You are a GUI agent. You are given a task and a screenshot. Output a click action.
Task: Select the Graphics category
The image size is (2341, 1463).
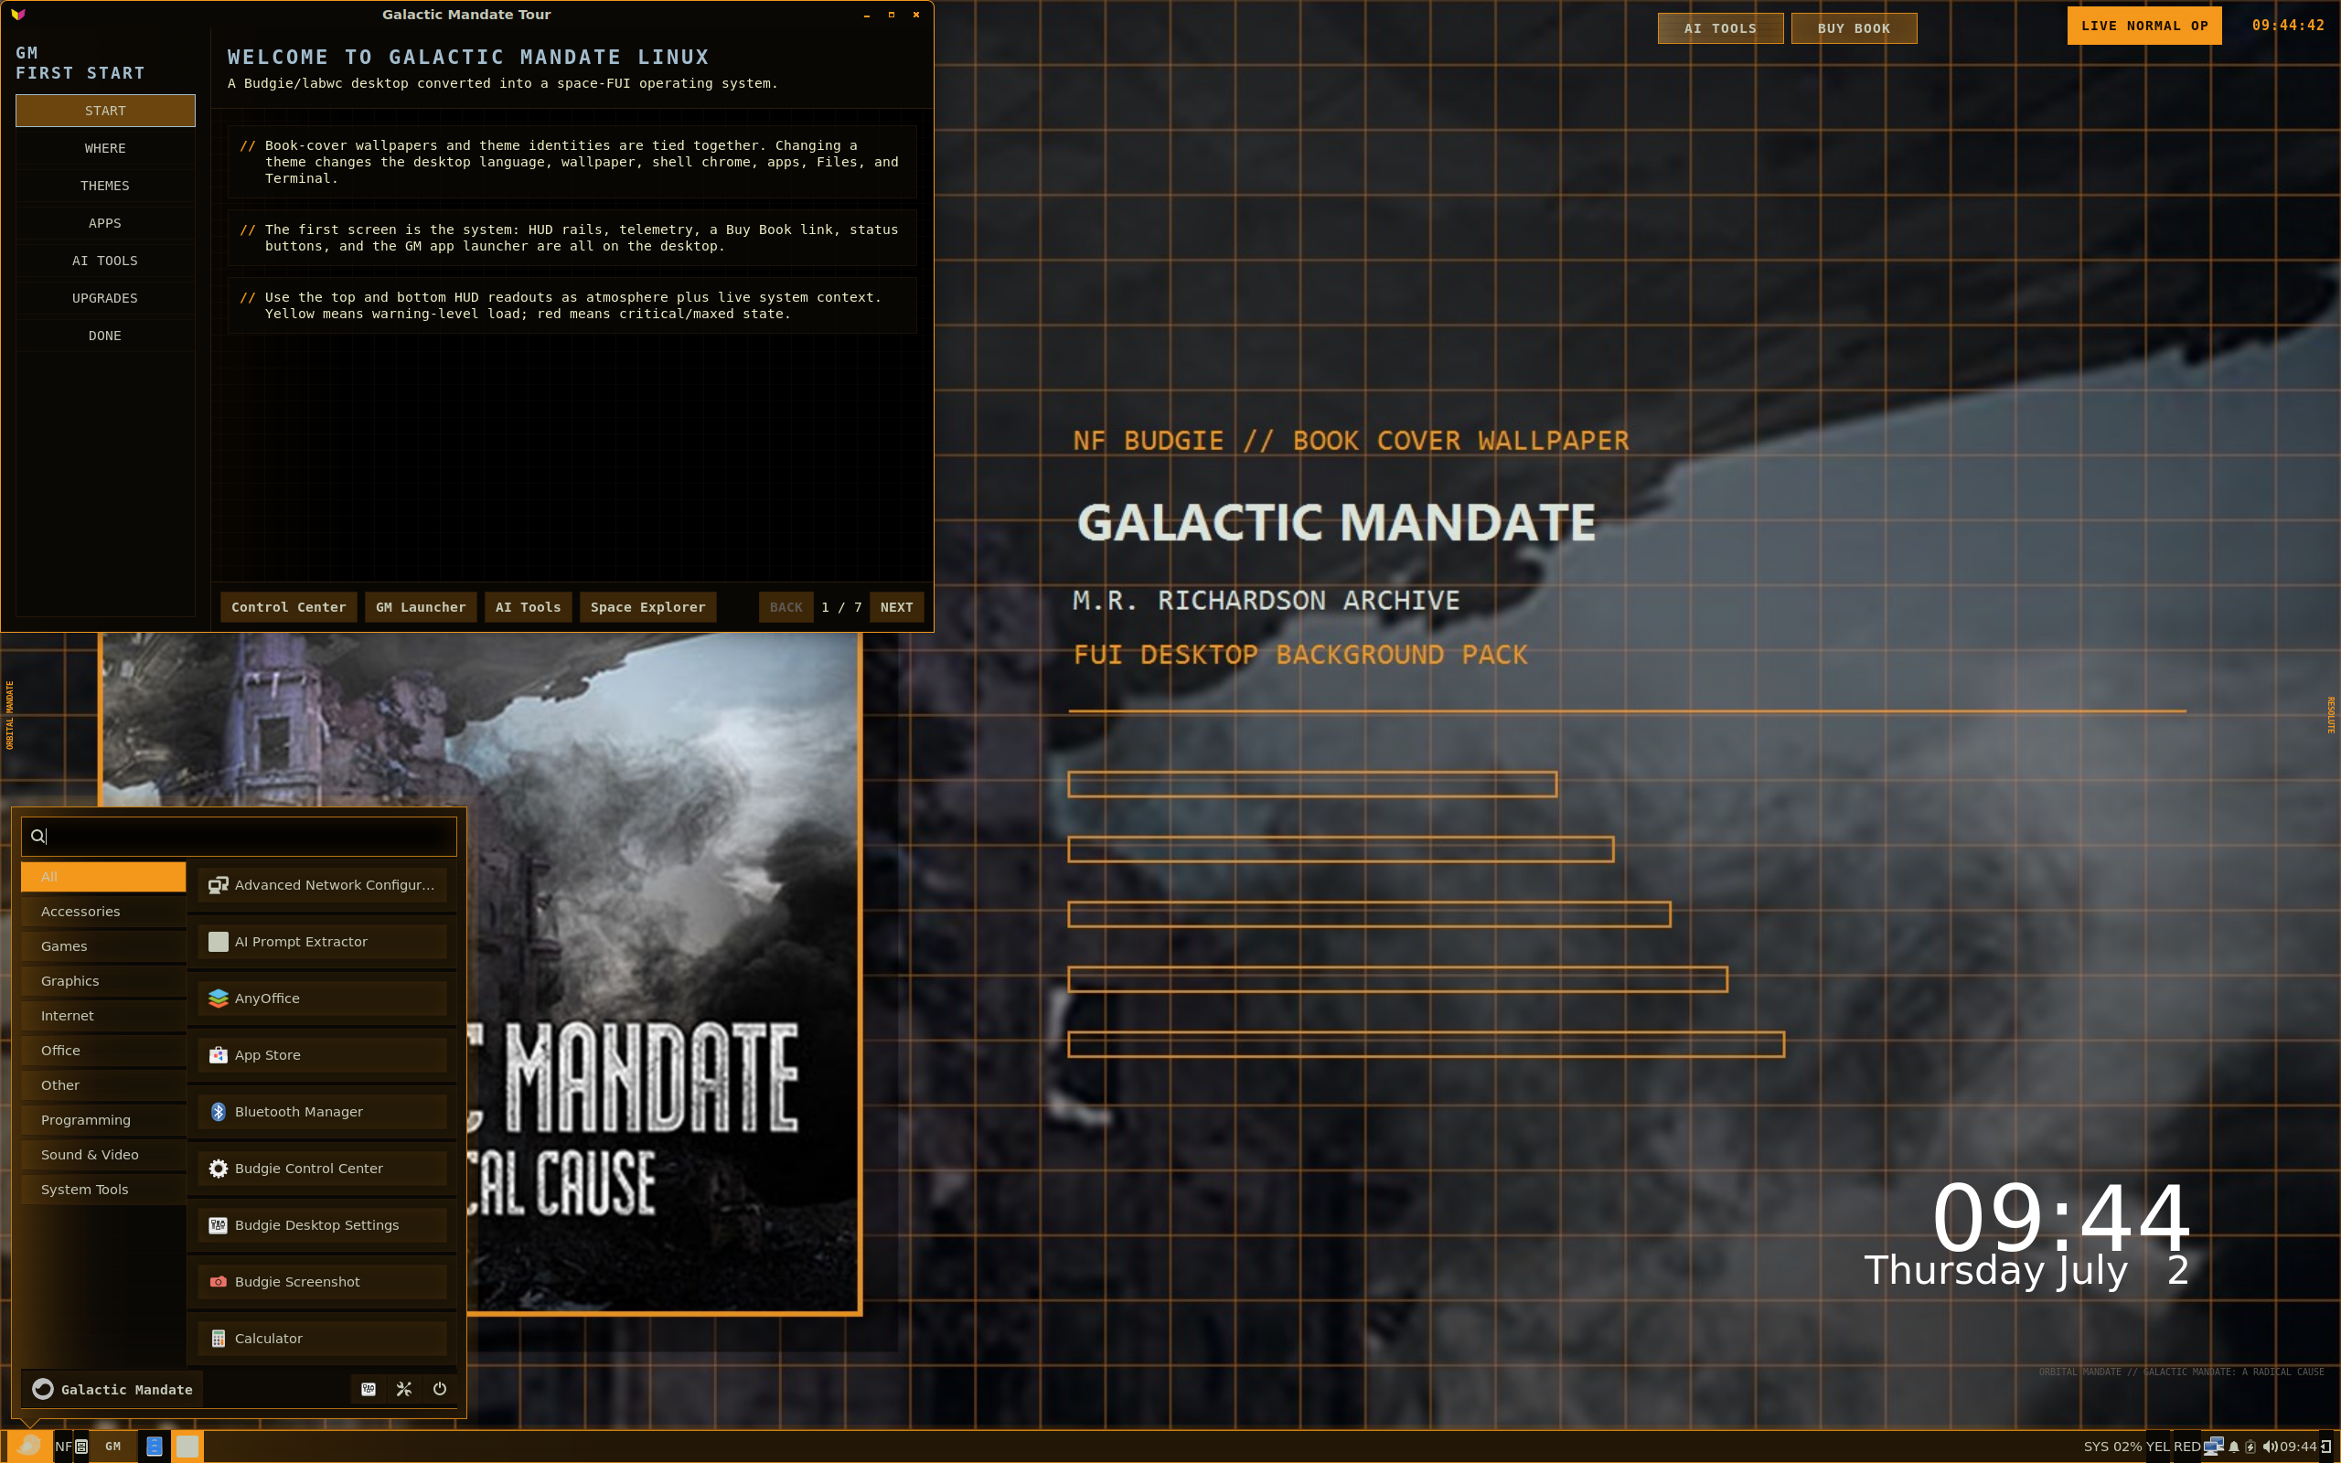click(x=103, y=981)
